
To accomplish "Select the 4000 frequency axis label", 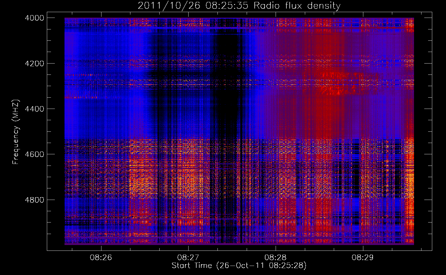I will click(34, 18).
